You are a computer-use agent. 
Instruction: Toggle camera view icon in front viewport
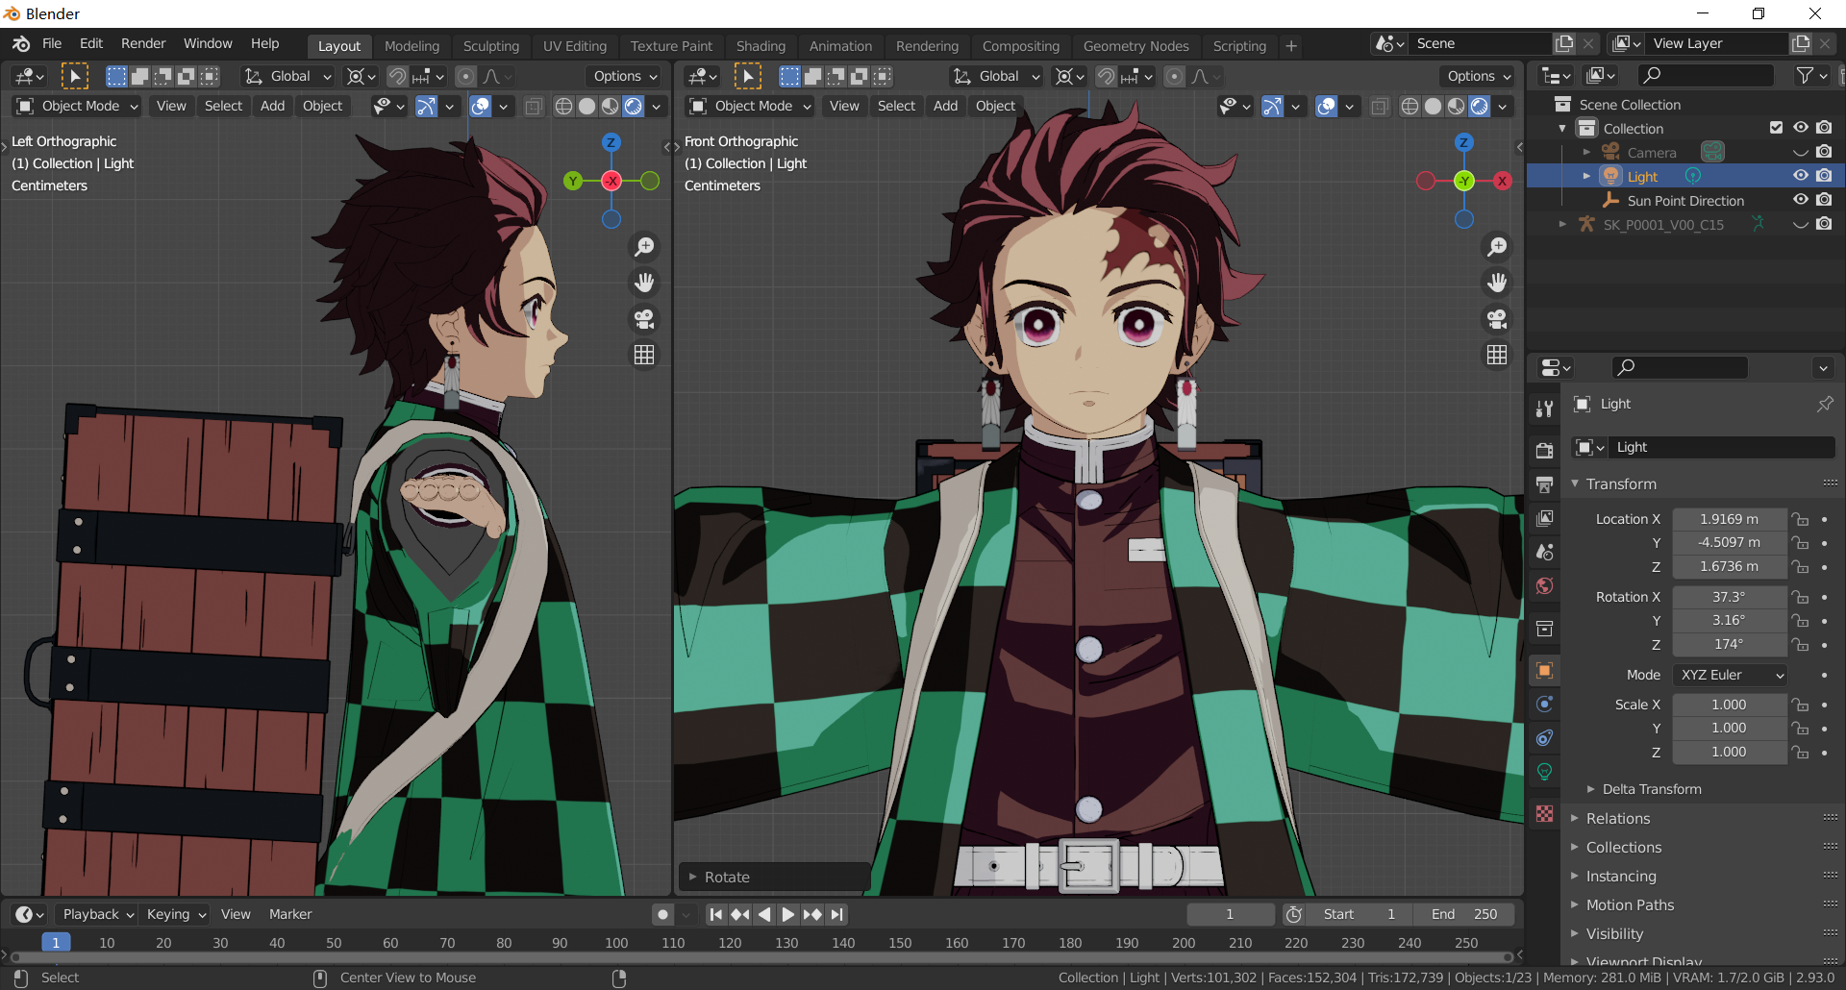1497,318
